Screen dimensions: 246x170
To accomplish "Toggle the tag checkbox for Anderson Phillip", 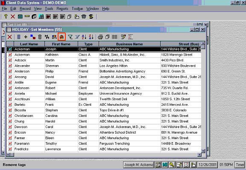I will click(10, 72).
